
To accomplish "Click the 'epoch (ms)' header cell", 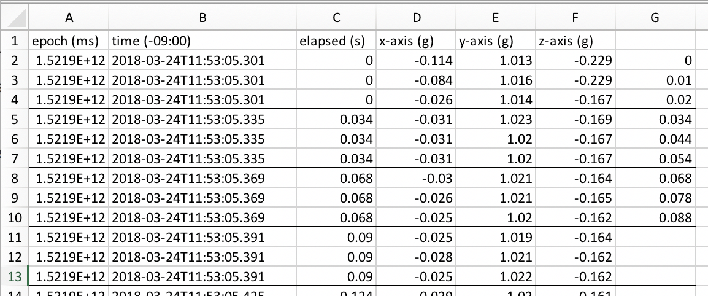I will point(69,41).
